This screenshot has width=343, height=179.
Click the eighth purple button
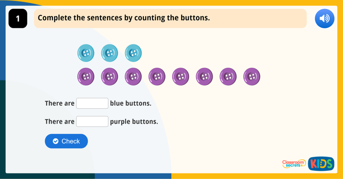click(252, 76)
